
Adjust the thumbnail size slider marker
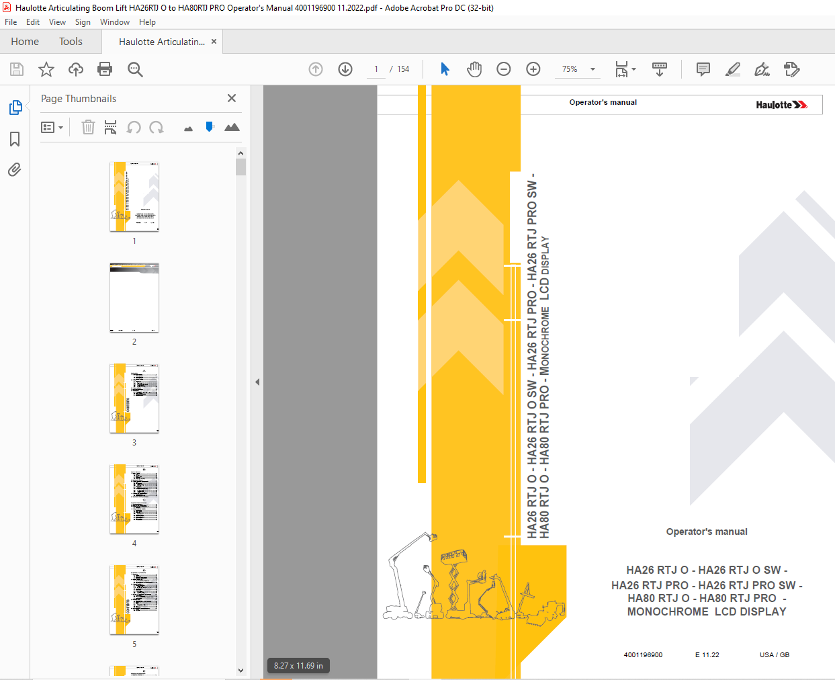point(210,126)
